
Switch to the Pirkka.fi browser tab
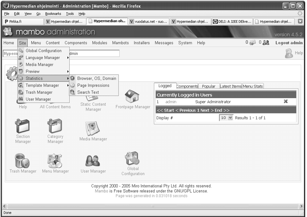click(23, 22)
